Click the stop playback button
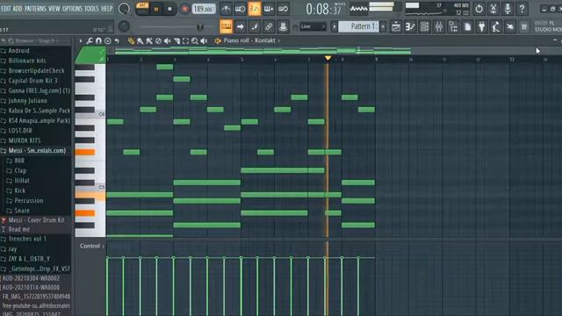562x316 pixels. [169, 9]
